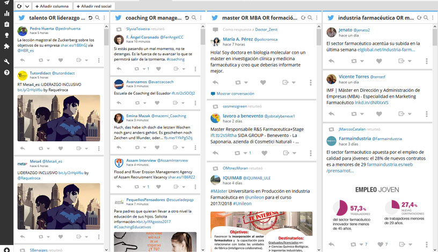438x252 pixels.
Task: Open lnkd.in/dNRXxVS link in Vicente's tweet
Action: (371, 103)
